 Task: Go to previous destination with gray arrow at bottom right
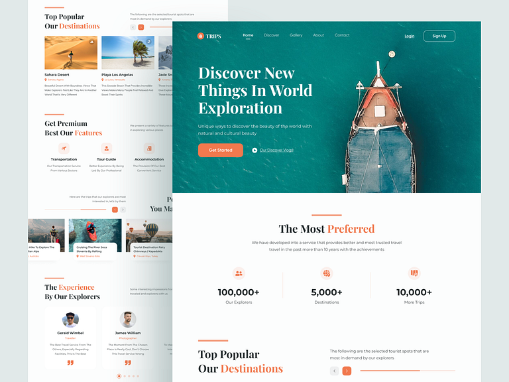(x=335, y=371)
